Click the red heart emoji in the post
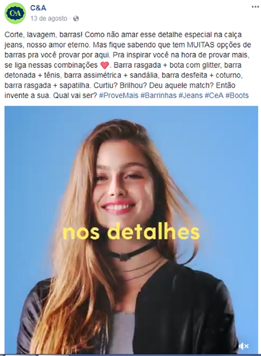The image size is (261, 356). [104, 65]
